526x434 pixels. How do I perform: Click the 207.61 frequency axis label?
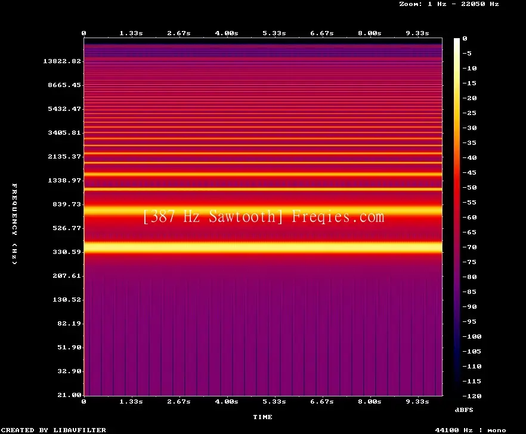[x=67, y=275]
